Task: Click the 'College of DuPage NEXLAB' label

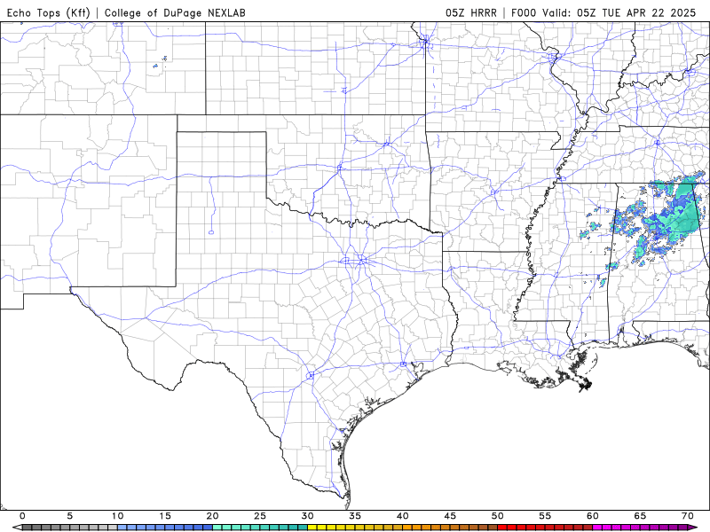Action: pos(175,12)
